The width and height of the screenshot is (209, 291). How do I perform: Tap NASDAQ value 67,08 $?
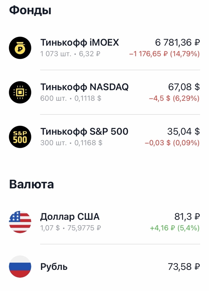(184, 87)
